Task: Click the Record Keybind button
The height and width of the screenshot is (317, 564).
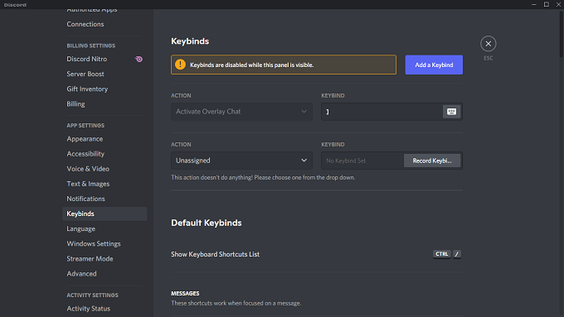Action: pyautogui.click(x=432, y=161)
